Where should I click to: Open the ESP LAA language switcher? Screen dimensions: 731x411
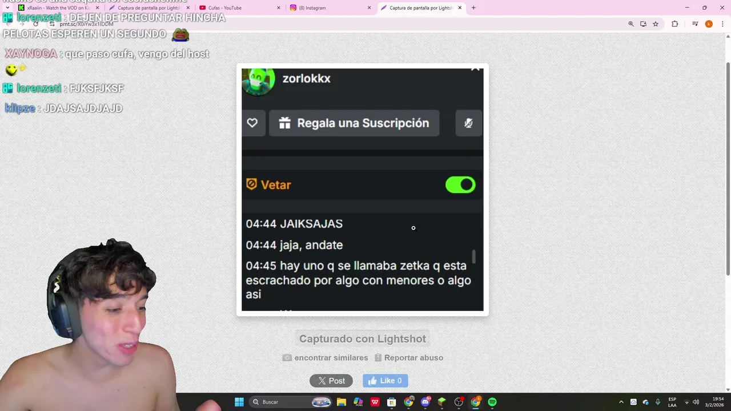(672, 402)
